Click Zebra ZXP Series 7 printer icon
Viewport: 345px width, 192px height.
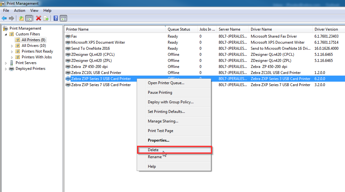68,85
